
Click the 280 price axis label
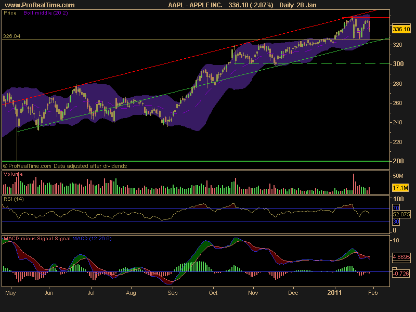tap(398, 84)
